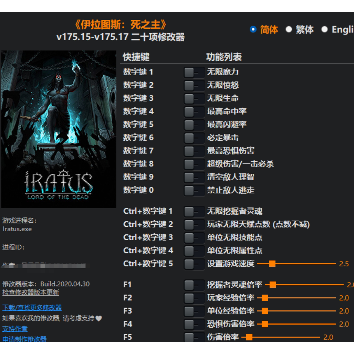This screenshot has width=354, height=354.
Task: Turn on 单位无限属性点 switch
Action: tap(194, 251)
